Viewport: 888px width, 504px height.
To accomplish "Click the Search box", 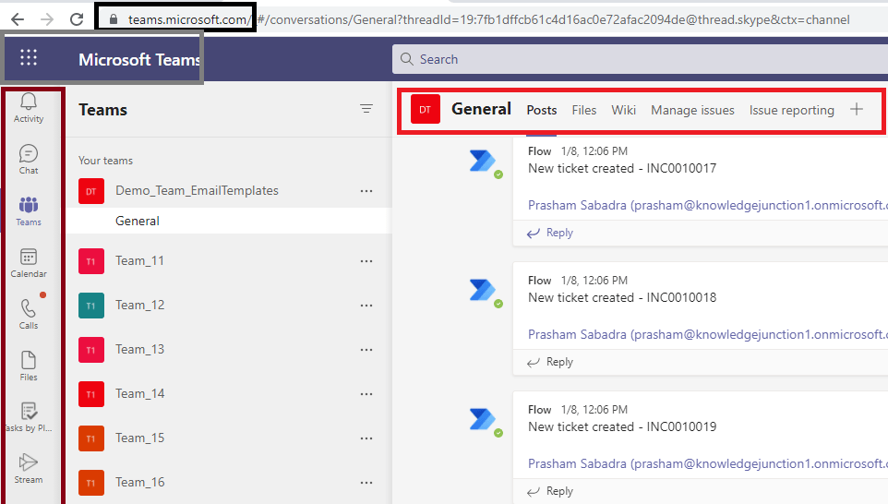I will point(640,59).
